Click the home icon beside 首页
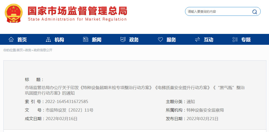The width and height of the screenshot is (269, 132). click(x=11, y=40)
